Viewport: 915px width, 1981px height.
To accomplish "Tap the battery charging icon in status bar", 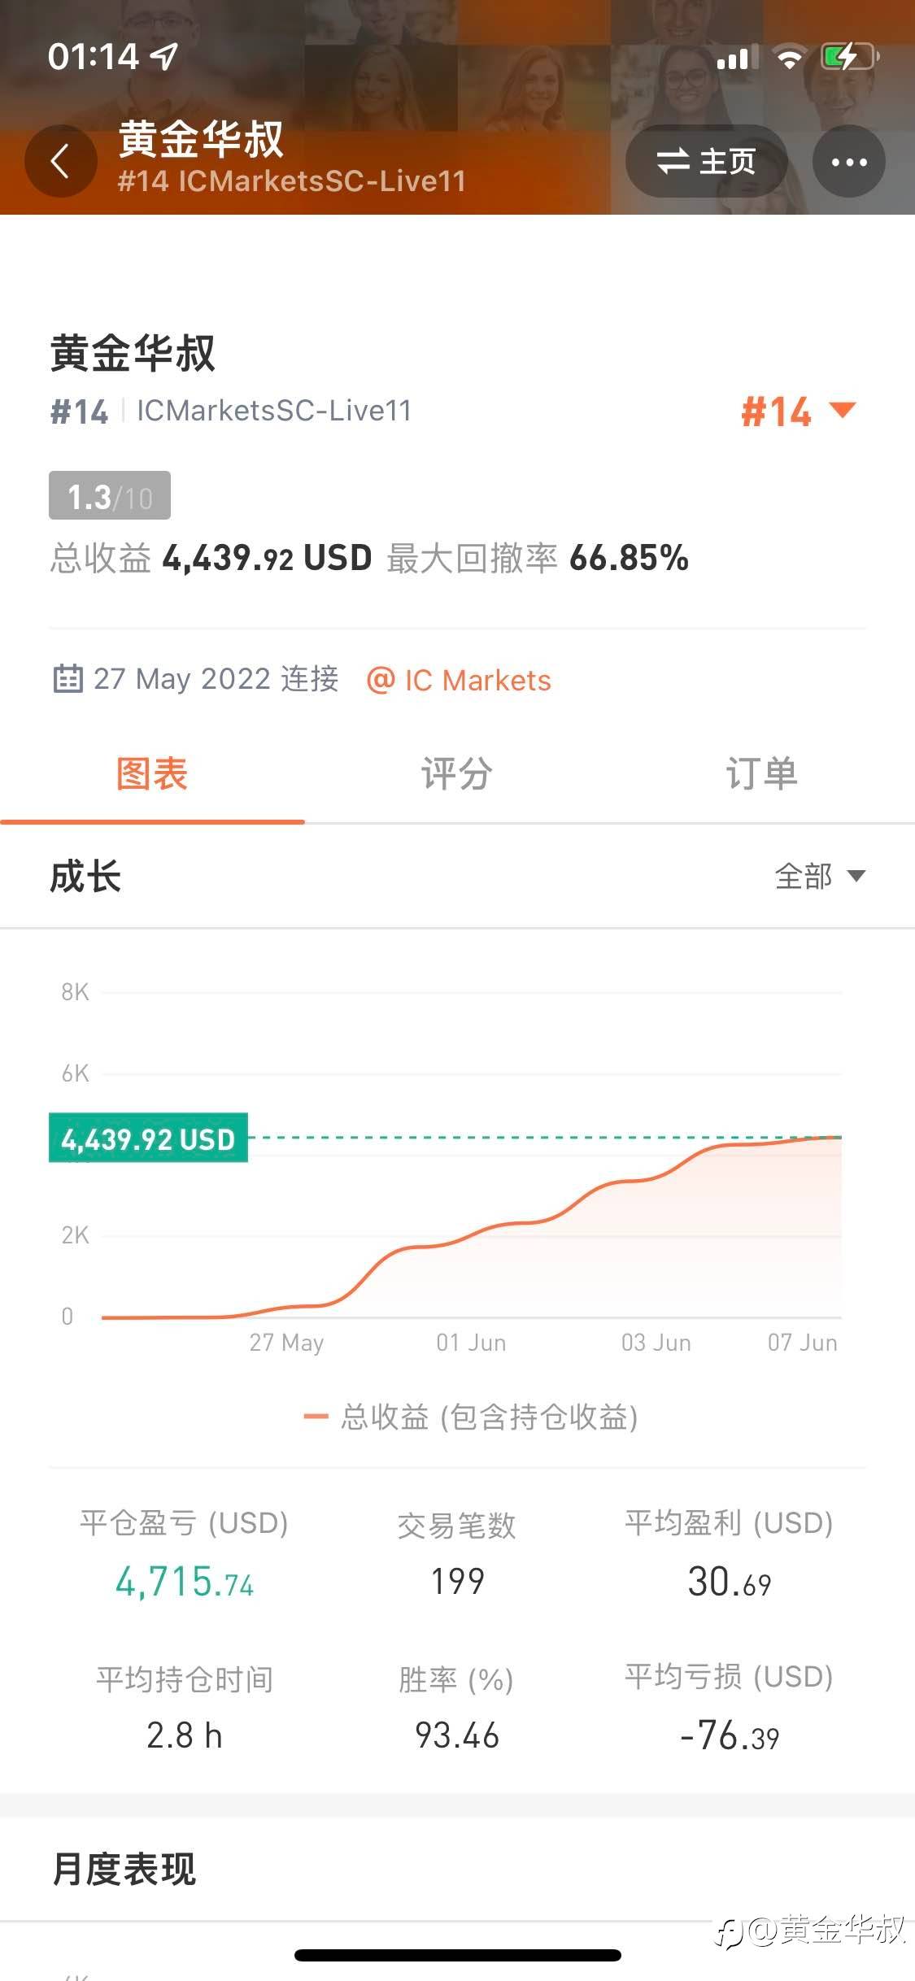I will pyautogui.click(x=850, y=57).
